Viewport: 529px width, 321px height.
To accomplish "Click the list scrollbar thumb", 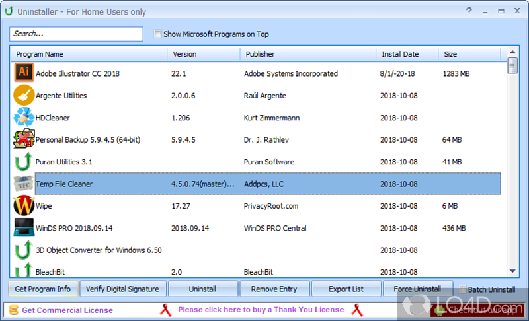I will 512,65.
